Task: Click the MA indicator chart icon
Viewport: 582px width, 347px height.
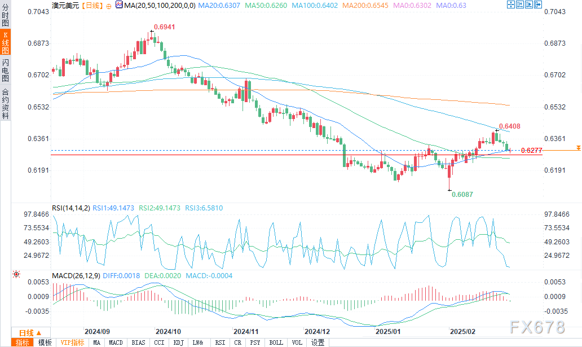Action: 119,5
